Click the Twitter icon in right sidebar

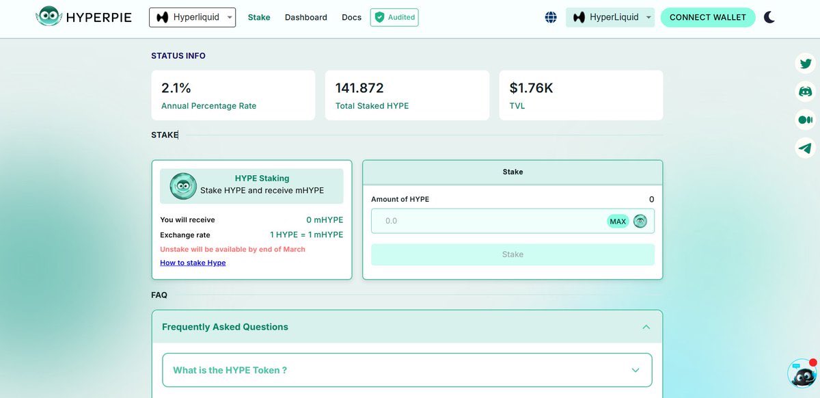click(x=805, y=63)
